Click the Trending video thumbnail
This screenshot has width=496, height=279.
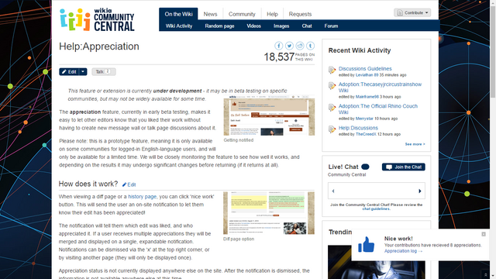click(x=377, y=262)
